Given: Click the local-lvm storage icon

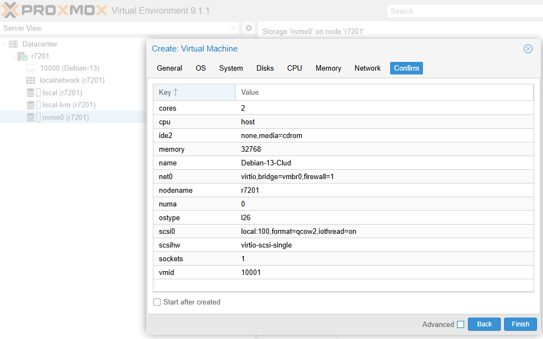Looking at the screenshot, I should 31,105.
